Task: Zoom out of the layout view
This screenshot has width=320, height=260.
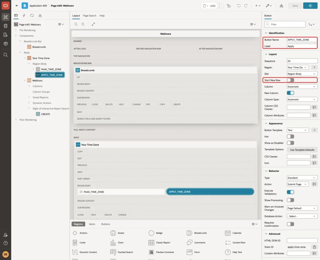Action: tap(76, 24)
